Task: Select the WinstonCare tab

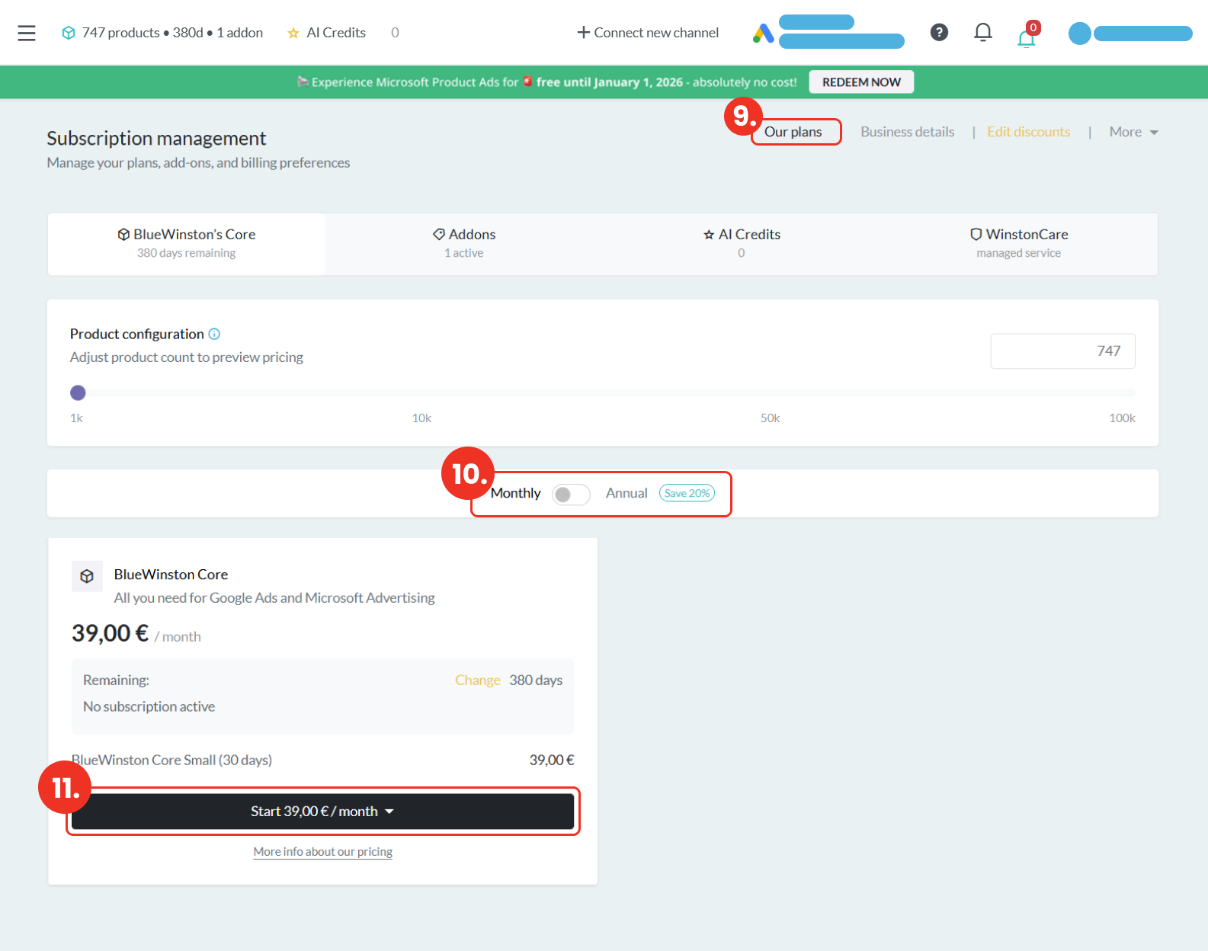Action: [x=1018, y=243]
